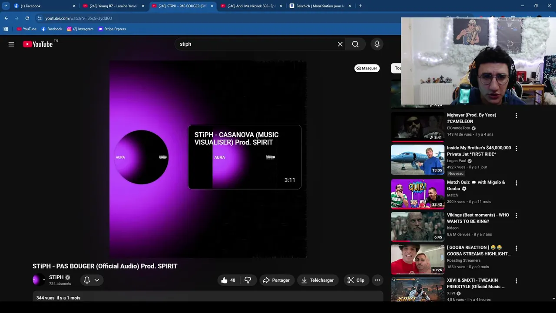Open options for XIIVI TWEAKIN video
The height and width of the screenshot is (313, 556).
click(516, 281)
